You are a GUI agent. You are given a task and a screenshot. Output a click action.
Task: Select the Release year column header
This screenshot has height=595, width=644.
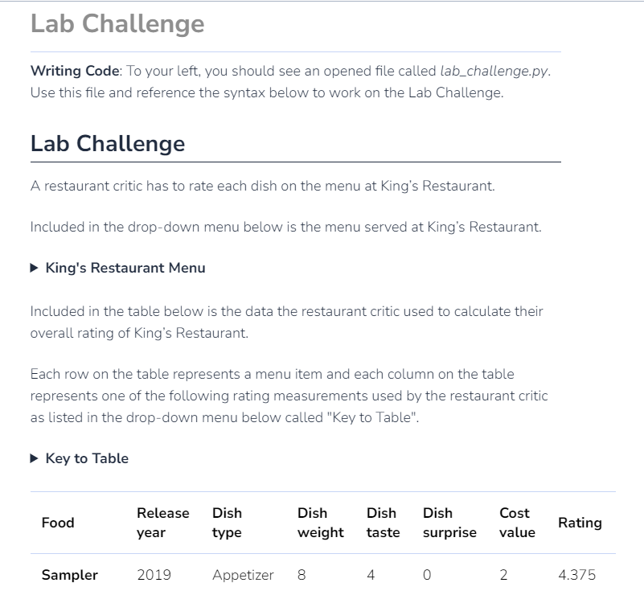(x=163, y=523)
